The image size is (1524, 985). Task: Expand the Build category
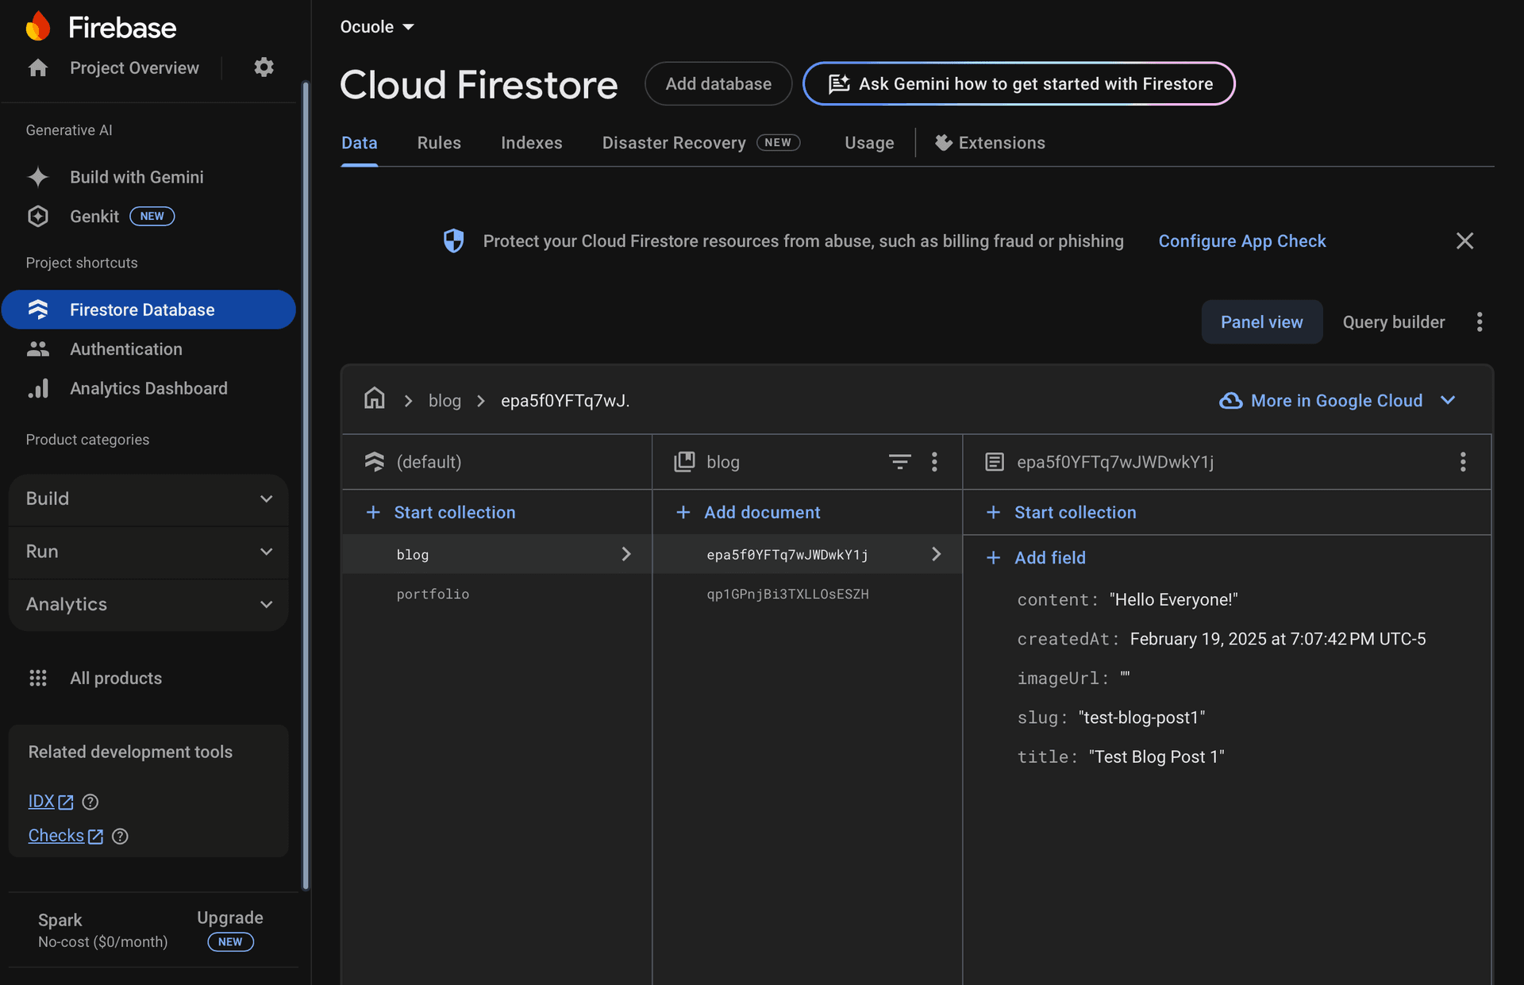coord(148,499)
